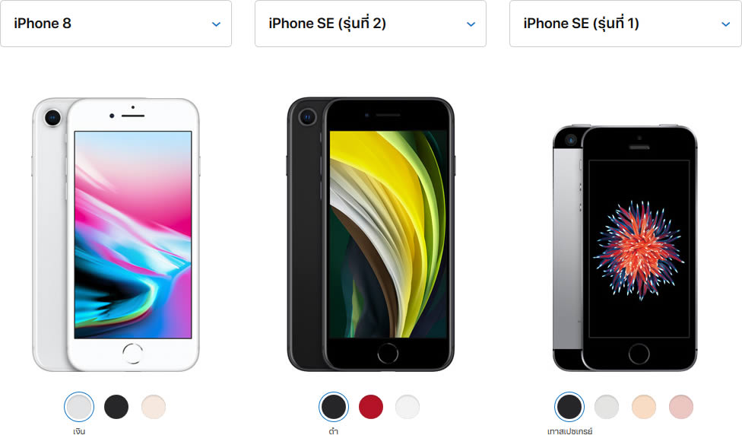The image size is (742, 435).
Task: Click the space gray iPhone SE 1st generation image
Action: click(x=625, y=248)
